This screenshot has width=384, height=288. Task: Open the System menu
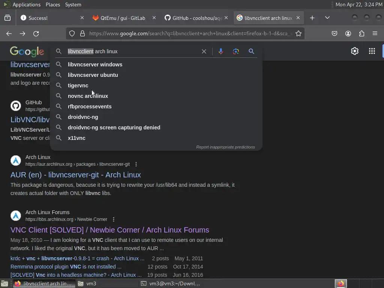point(73,4)
